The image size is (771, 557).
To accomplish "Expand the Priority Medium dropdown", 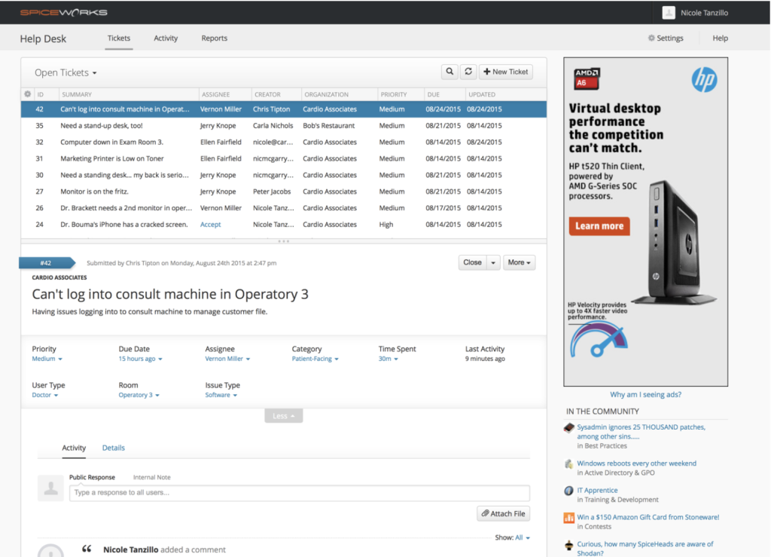I will coord(47,359).
